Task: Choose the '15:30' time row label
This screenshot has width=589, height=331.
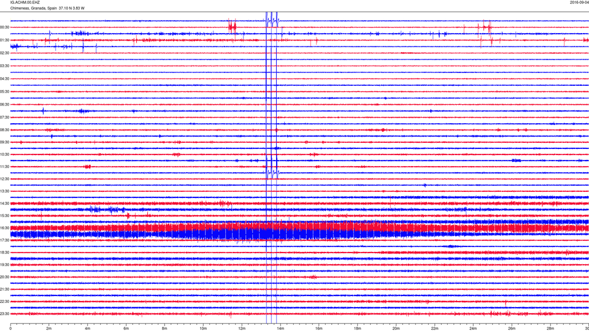Action: (x=4, y=216)
